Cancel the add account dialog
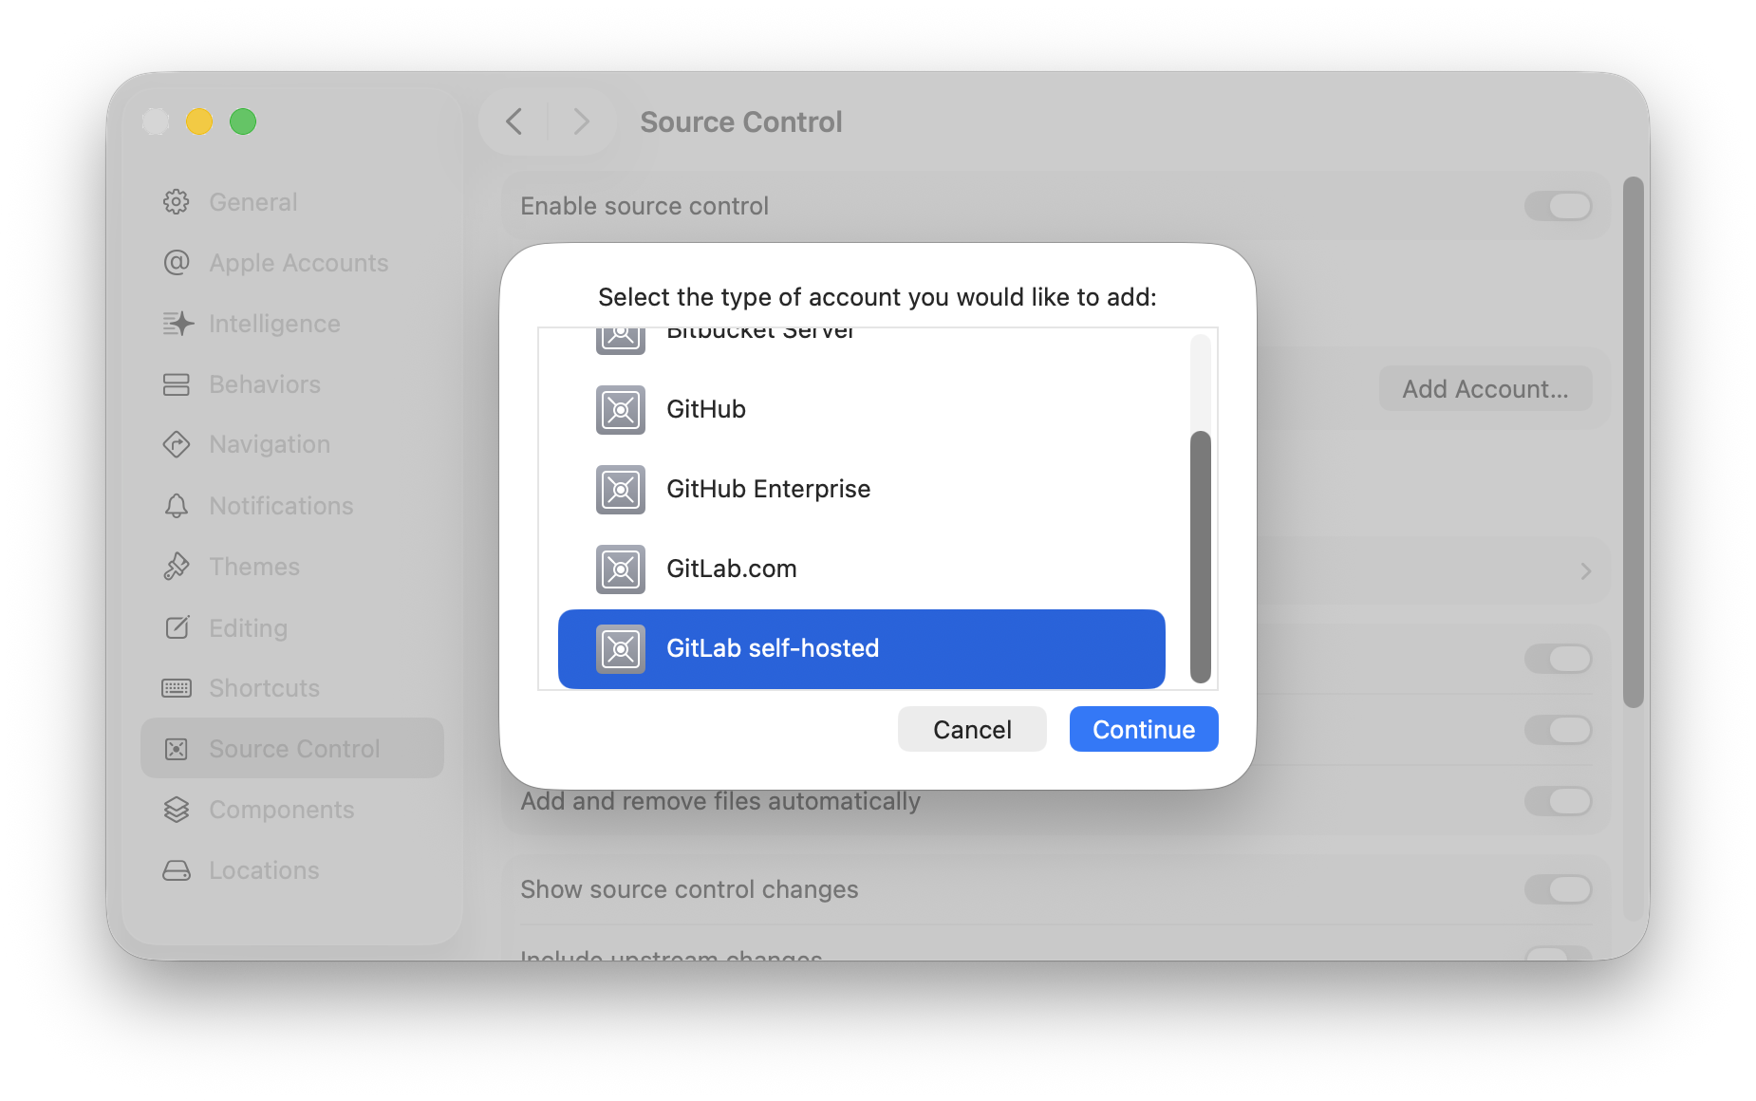 pyautogui.click(x=972, y=729)
